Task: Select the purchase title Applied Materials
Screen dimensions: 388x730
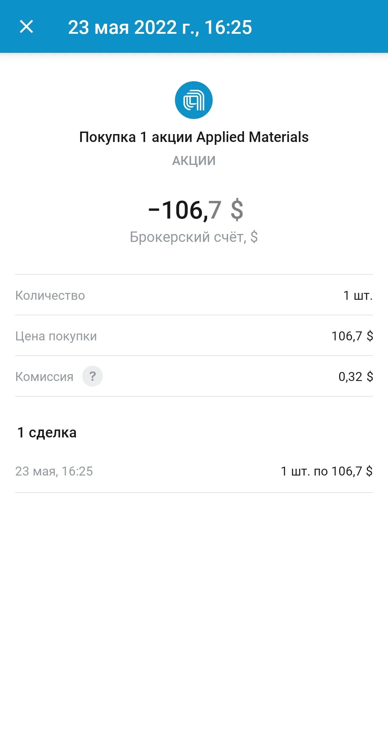Action: tap(252, 137)
